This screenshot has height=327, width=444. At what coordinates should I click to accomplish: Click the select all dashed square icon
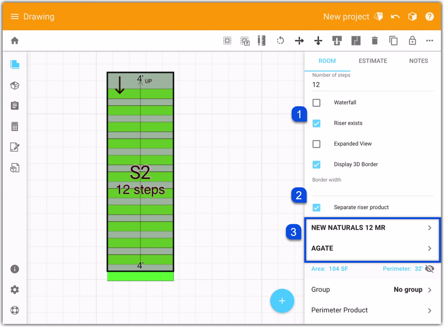point(227,41)
